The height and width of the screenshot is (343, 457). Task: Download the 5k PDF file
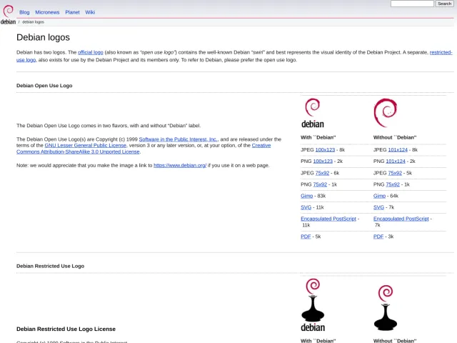click(306, 237)
